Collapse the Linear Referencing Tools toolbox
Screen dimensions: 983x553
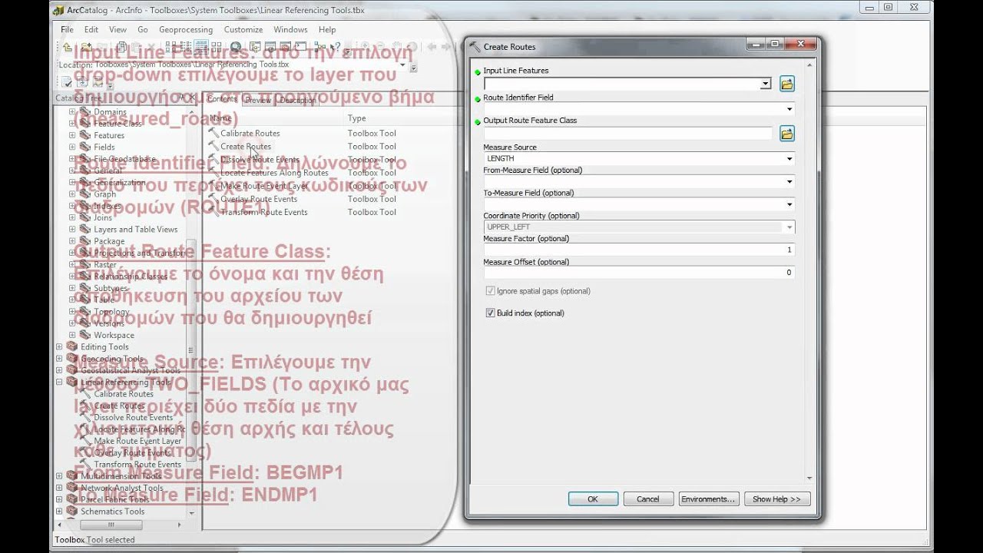point(59,382)
